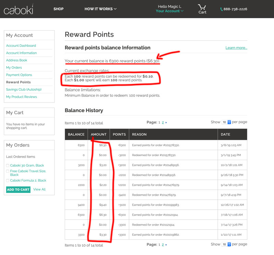
Task: Click the POINTS column header
Action: pos(119,134)
